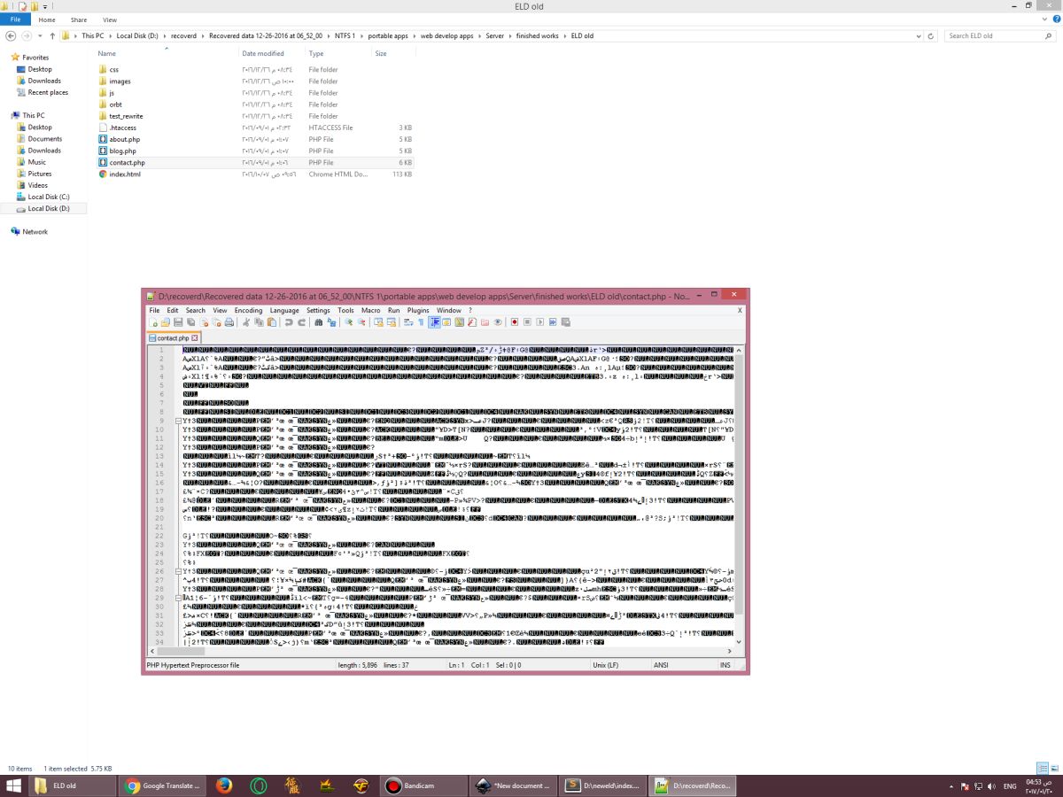Open the Plugins menu in Notepad++
This screenshot has width=1063, height=797.
point(418,311)
